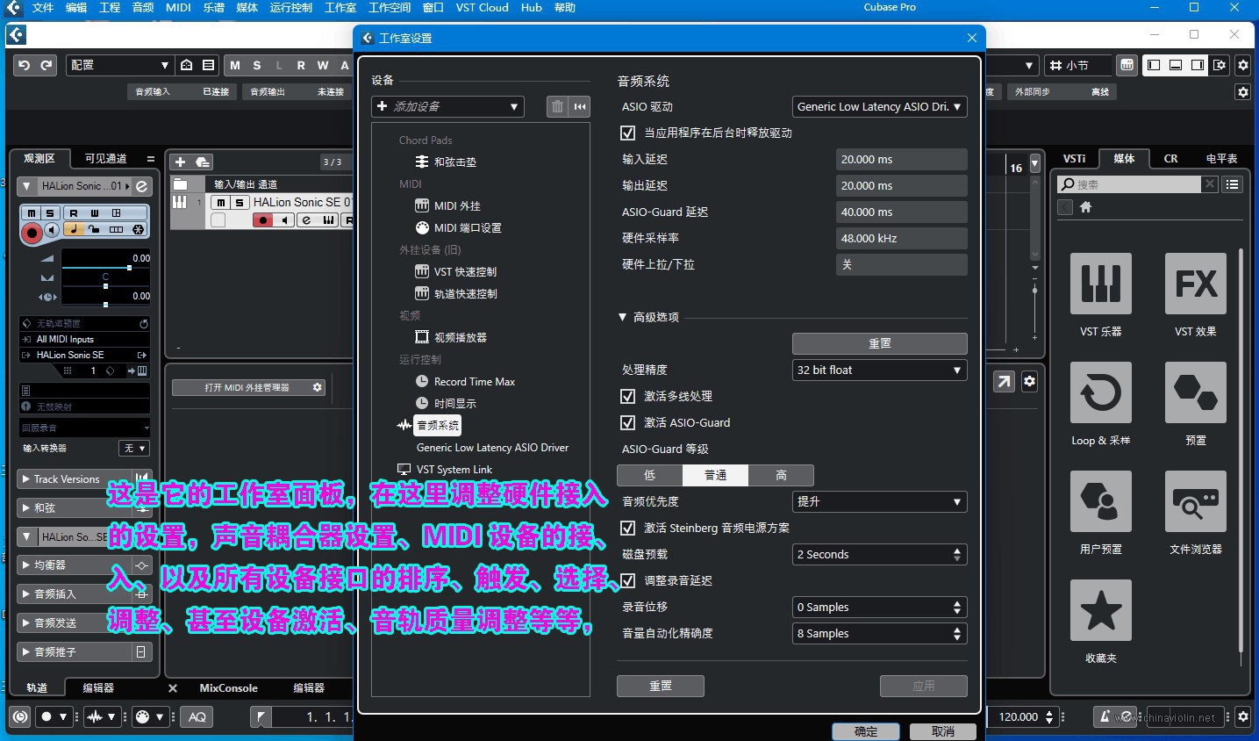Image resolution: width=1259 pixels, height=741 pixels.
Task: Open the ASIO 驱动 driver dropdown
Action: click(879, 106)
